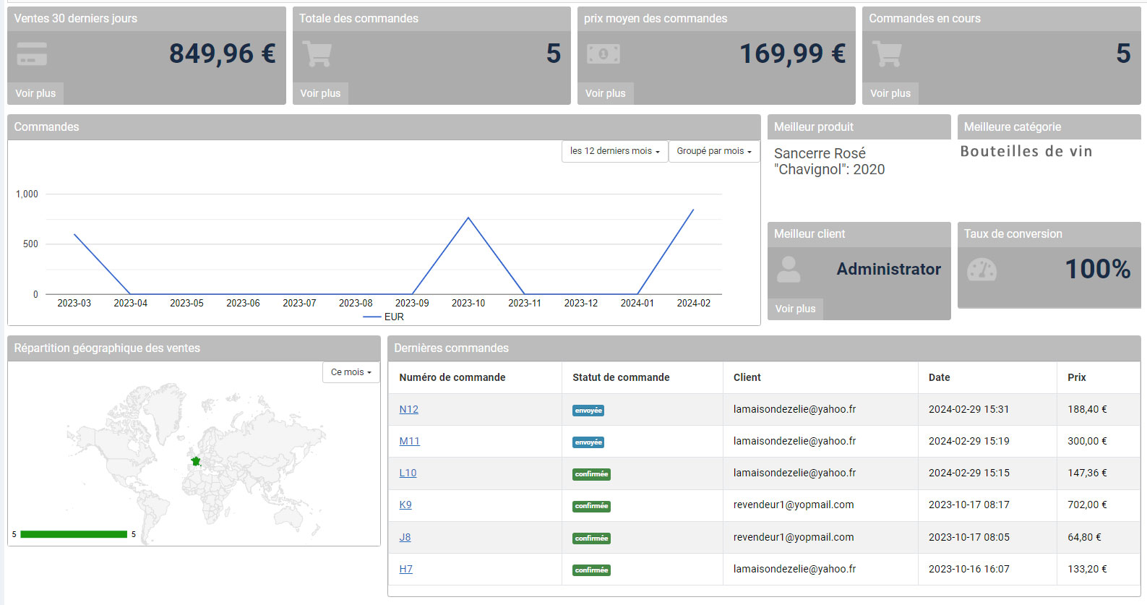
Task: Click 'Numéro de commande' column header
Action: 452,377
